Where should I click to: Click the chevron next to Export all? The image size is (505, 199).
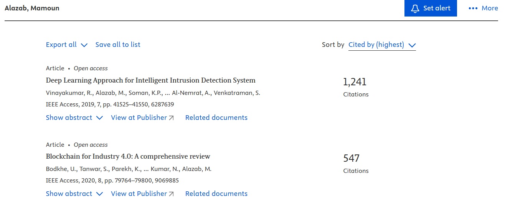(84, 45)
